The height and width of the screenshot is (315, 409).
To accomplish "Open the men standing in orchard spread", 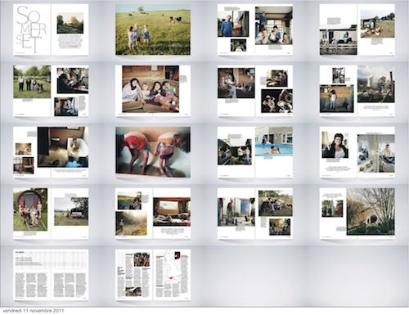I will click(x=51, y=91).
